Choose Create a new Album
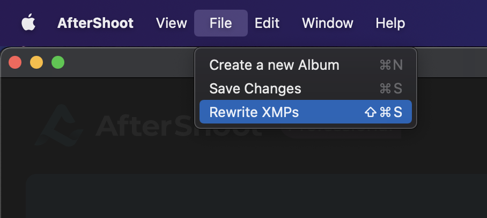The image size is (487, 218). pos(274,65)
